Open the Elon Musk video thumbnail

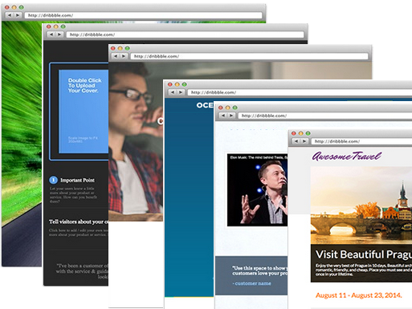point(257,190)
